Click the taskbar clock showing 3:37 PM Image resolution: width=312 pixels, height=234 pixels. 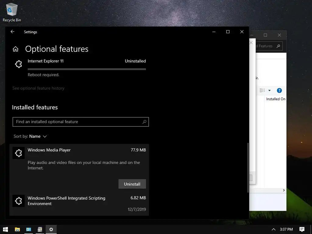[x=286, y=229]
